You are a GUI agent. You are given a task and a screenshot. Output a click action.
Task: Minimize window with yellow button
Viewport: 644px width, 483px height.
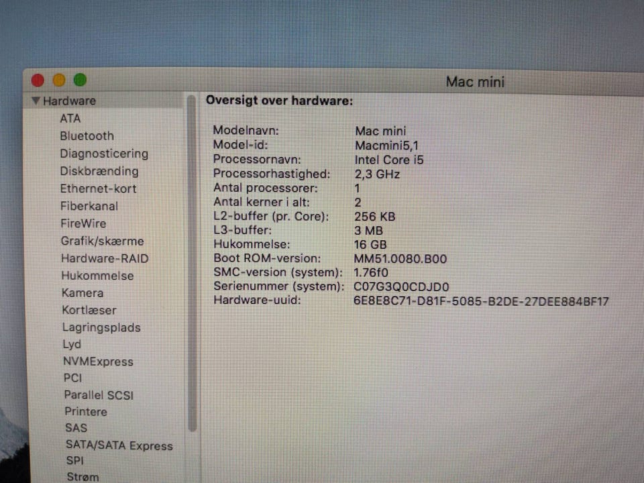coord(59,80)
